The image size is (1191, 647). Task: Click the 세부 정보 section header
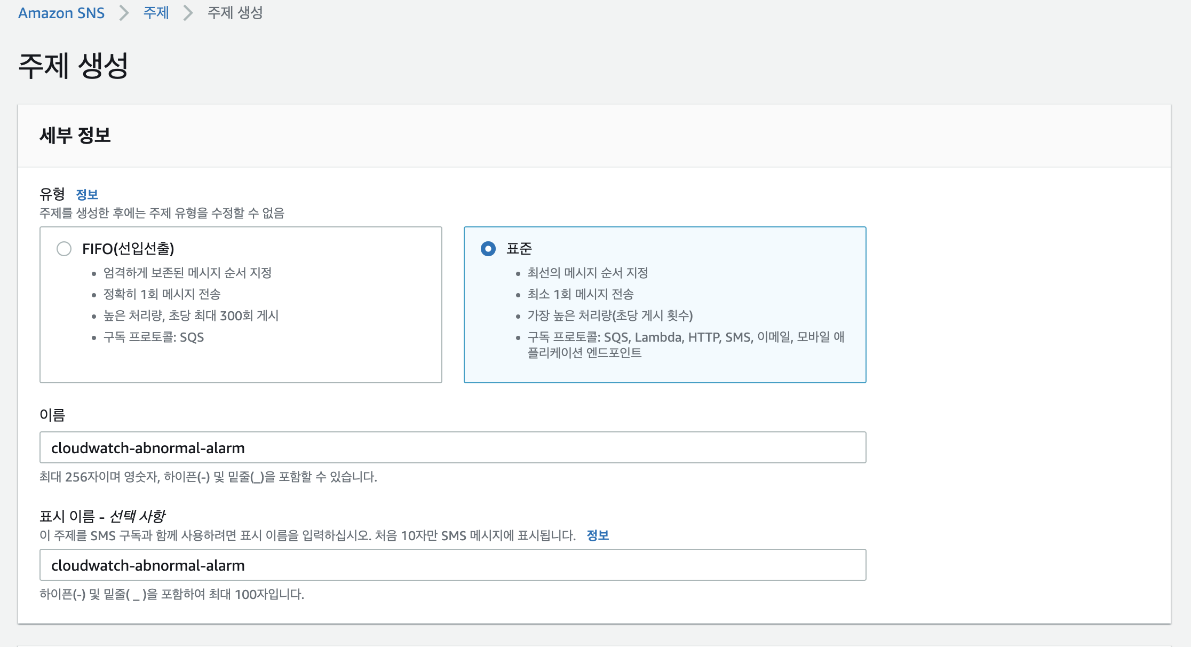pyautogui.click(x=75, y=136)
